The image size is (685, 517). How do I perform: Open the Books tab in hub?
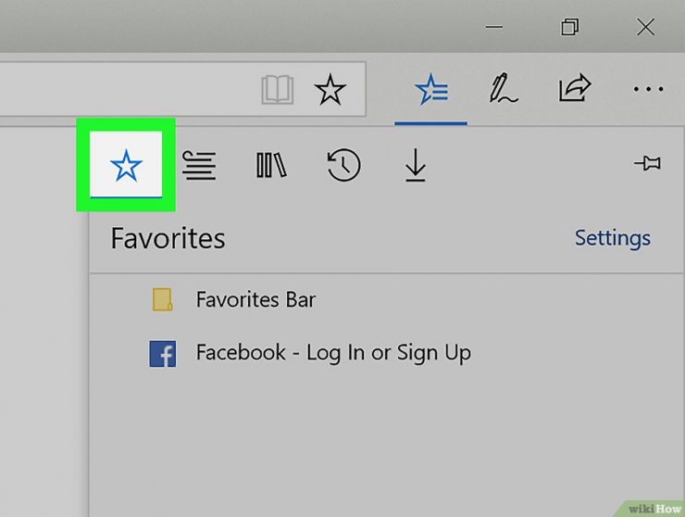(271, 167)
